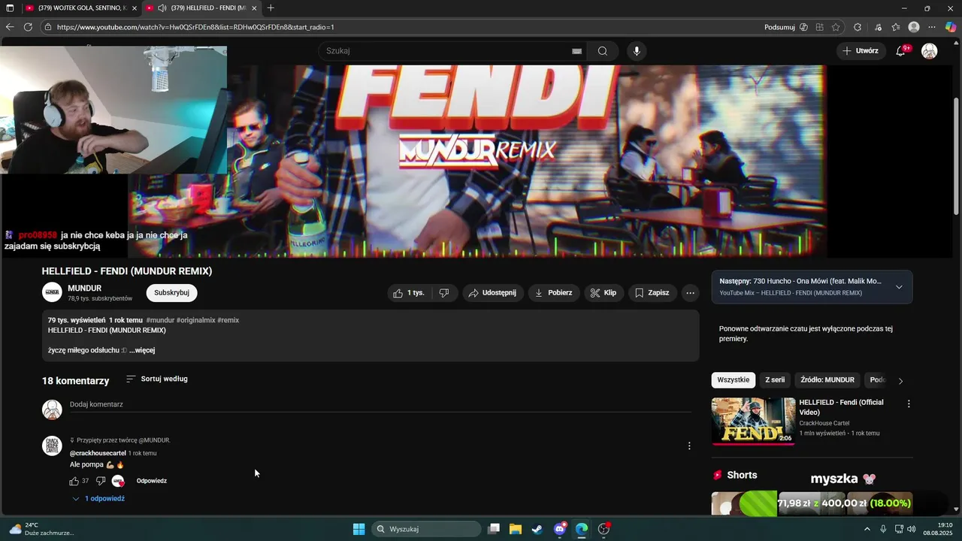This screenshot has height=541, width=962.
Task: Open the YouTube account avatar menu
Action: (930, 51)
